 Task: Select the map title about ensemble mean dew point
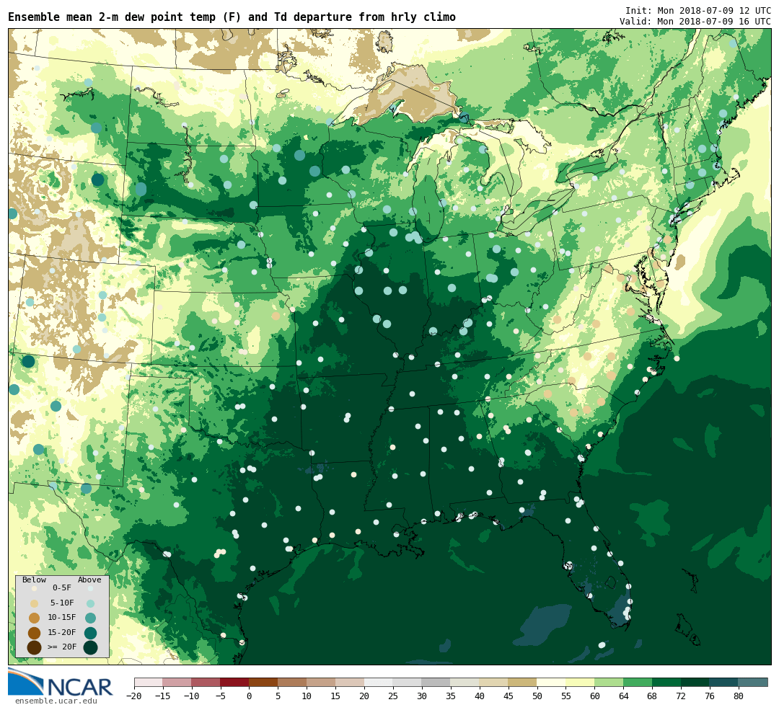tap(232, 17)
